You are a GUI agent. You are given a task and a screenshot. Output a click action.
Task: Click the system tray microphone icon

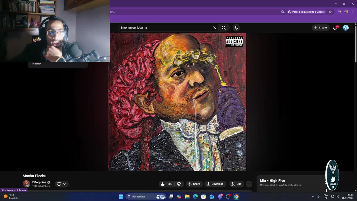pos(319,197)
